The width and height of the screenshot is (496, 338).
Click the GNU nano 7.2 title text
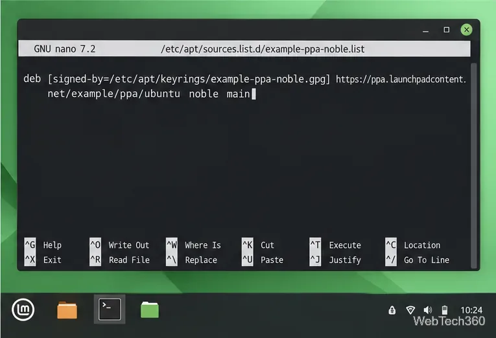(x=65, y=49)
